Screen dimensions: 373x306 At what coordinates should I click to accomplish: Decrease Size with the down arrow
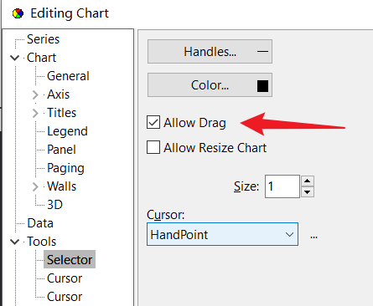(308, 191)
